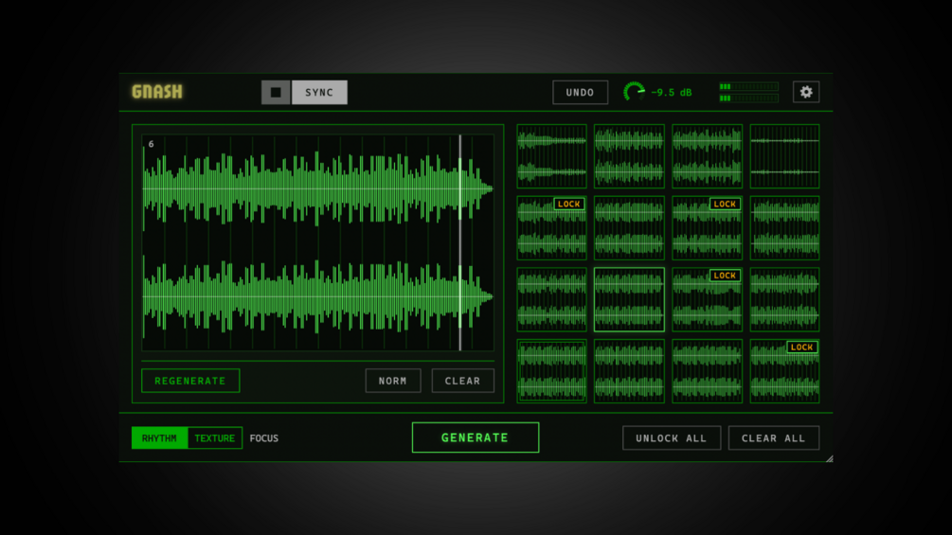Select the first slot in the top row
Image resolution: width=952 pixels, height=535 pixels.
point(551,156)
